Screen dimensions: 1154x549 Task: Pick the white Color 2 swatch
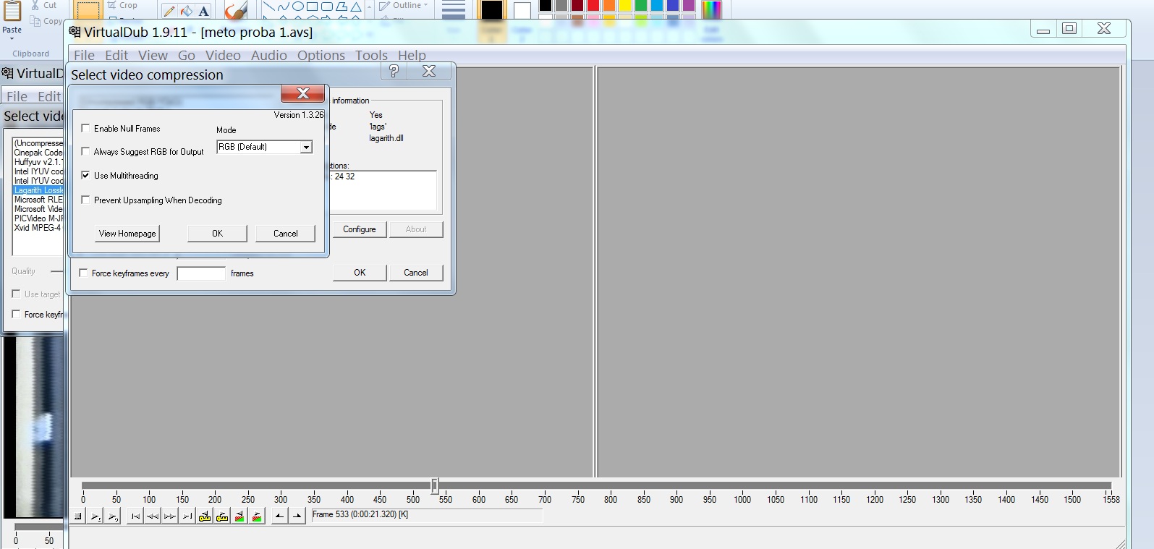pos(522,10)
